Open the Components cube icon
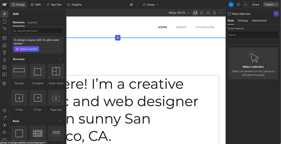The image size is (281, 144). pyautogui.click(x=4, y=38)
